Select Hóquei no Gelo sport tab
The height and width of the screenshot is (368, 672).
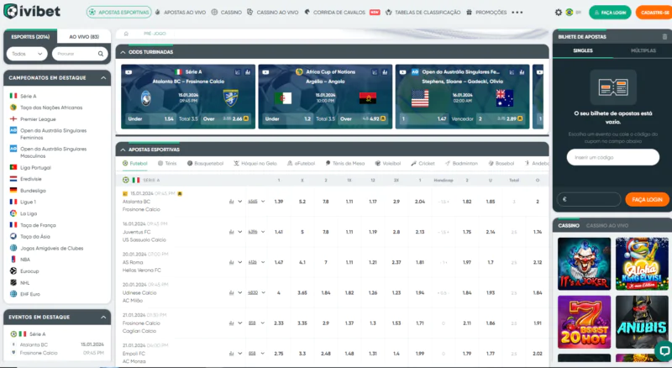(x=255, y=163)
